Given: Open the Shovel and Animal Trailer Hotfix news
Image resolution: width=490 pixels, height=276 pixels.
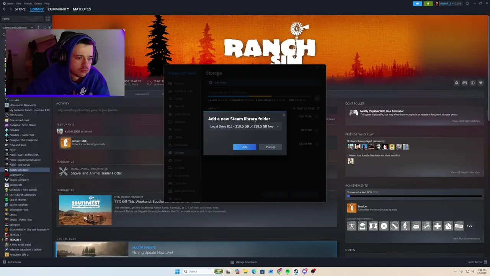Looking at the screenshot, I should click(96, 173).
